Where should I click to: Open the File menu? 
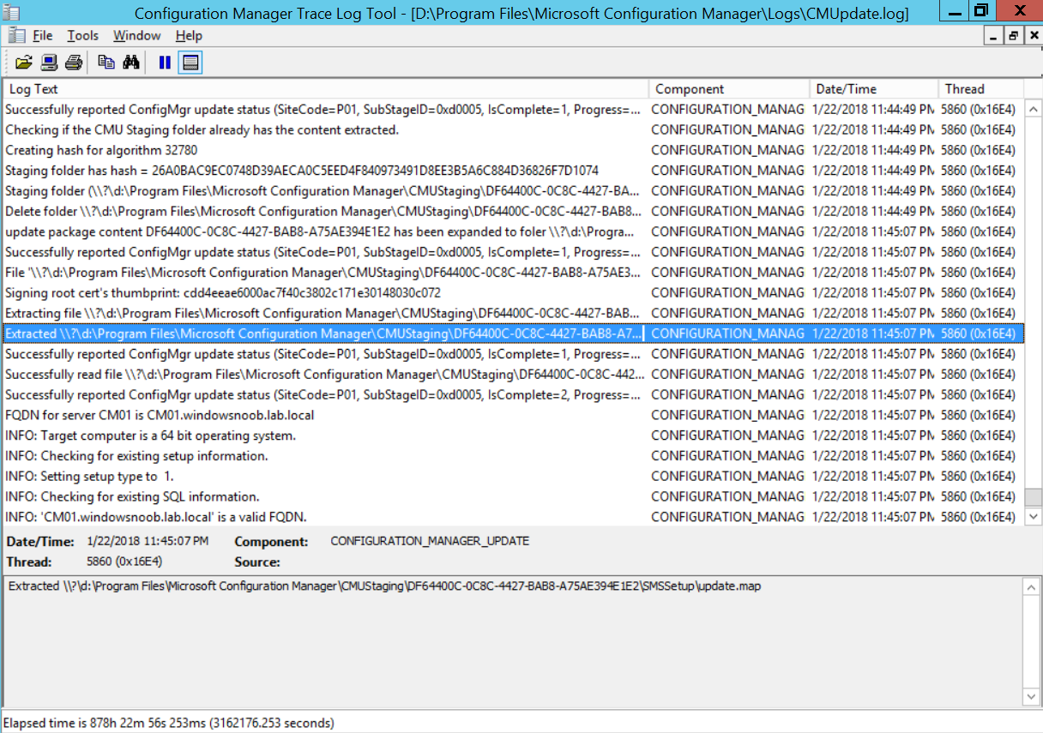click(x=42, y=35)
